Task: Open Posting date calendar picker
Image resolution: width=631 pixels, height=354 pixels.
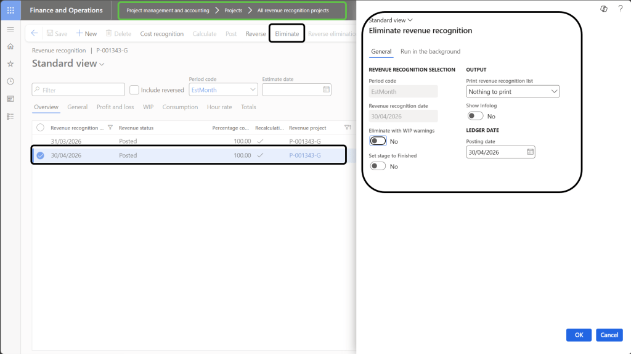Action: (x=530, y=152)
